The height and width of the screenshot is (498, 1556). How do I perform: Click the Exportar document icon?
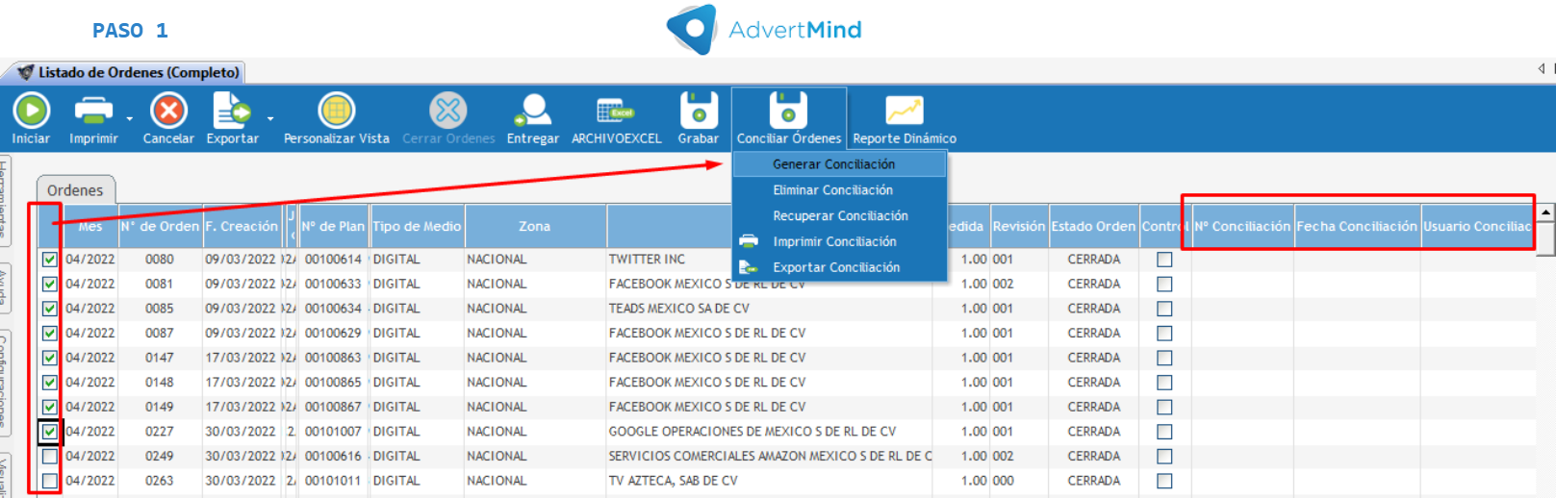[231, 111]
